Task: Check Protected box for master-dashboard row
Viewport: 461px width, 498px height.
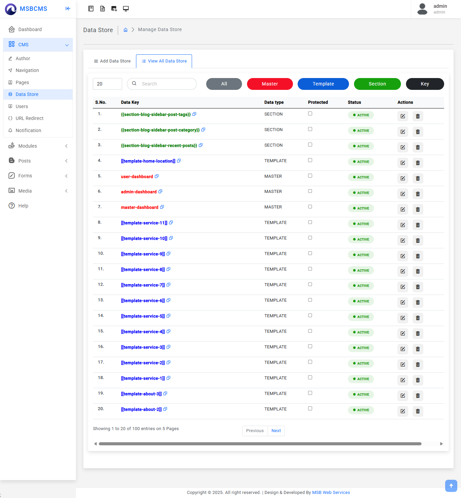Action: coord(310,207)
